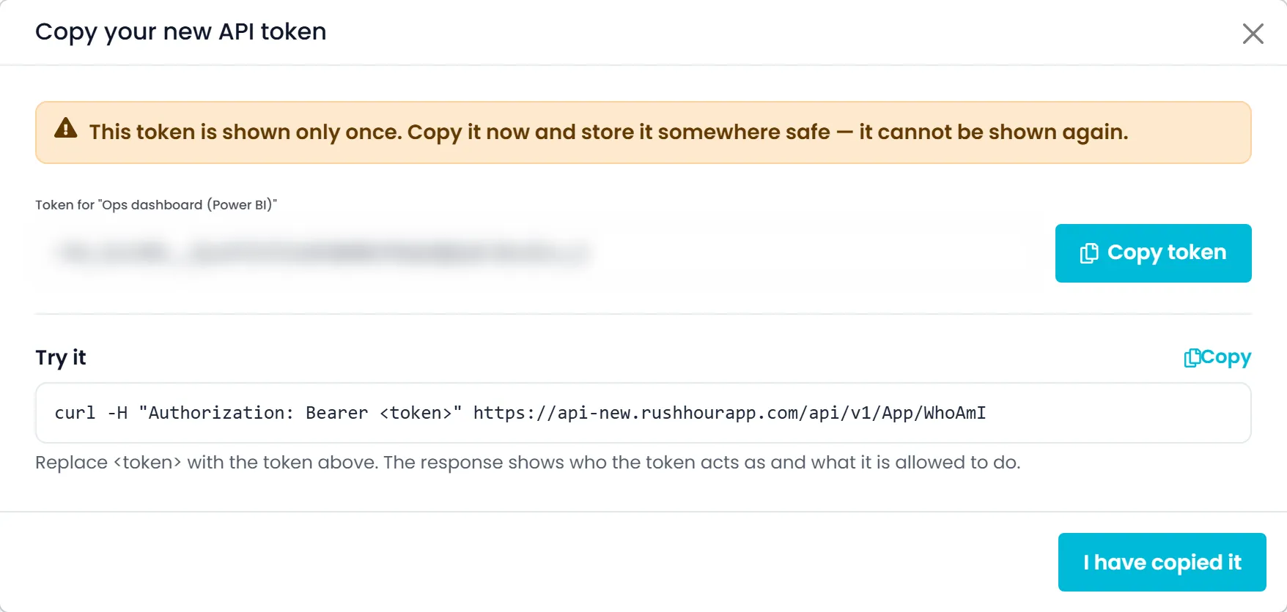The height and width of the screenshot is (612, 1287).
Task: Click inside the curl command box
Action: point(643,413)
